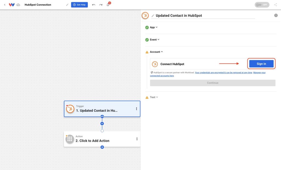Click the HubSpot icon beside Connect HubSpot

click(155, 64)
